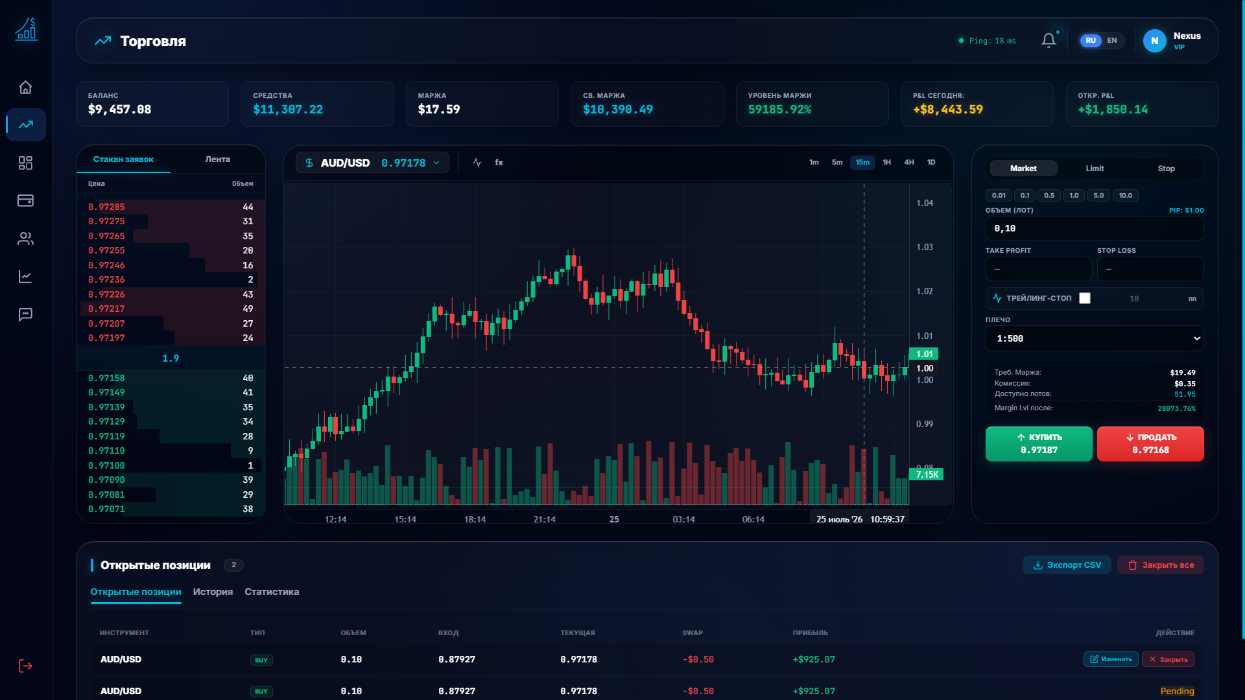Open the users icon in sidebar
The height and width of the screenshot is (700, 1245).
coord(25,239)
